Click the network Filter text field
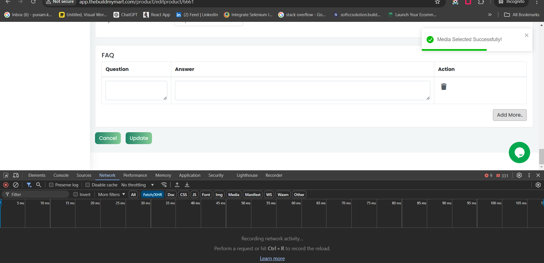Image resolution: width=544 pixels, height=263 pixels. 35,194
